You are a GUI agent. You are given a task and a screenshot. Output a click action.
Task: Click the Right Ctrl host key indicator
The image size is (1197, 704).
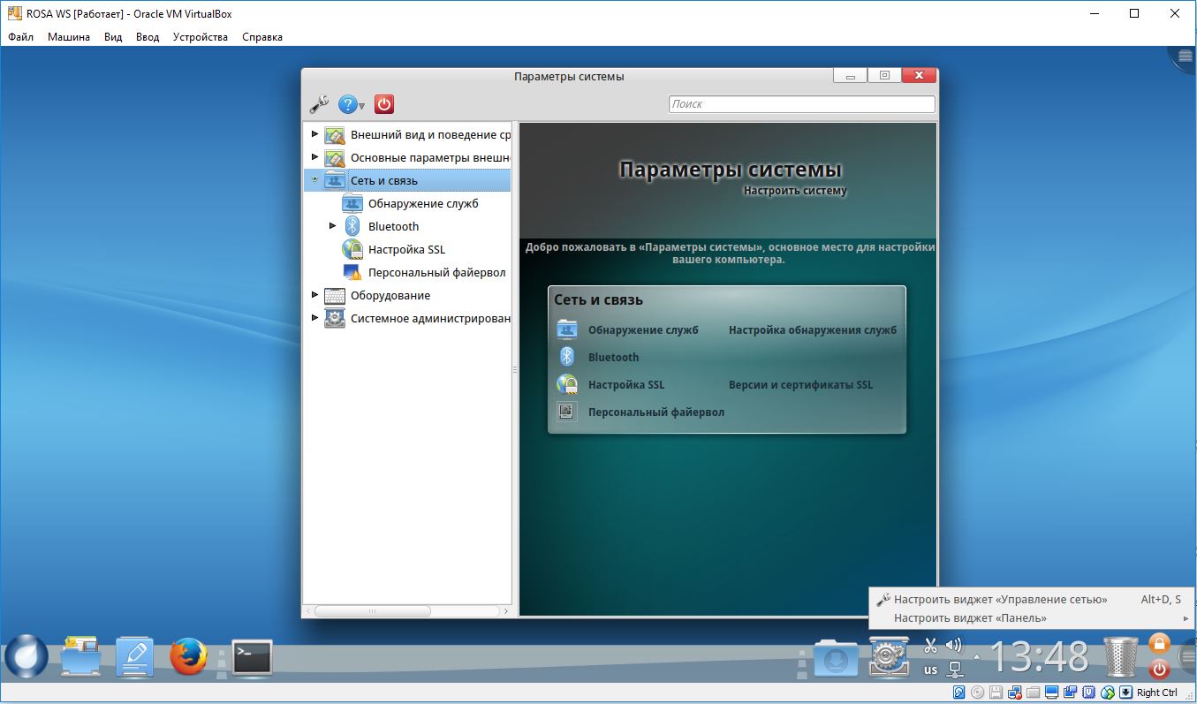click(x=1156, y=693)
